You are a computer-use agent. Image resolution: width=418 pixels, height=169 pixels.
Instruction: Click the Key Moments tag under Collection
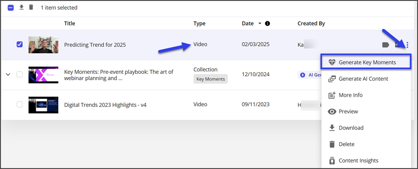pos(211,79)
